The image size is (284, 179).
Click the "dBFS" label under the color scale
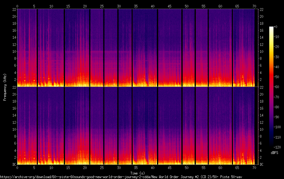[274, 153]
